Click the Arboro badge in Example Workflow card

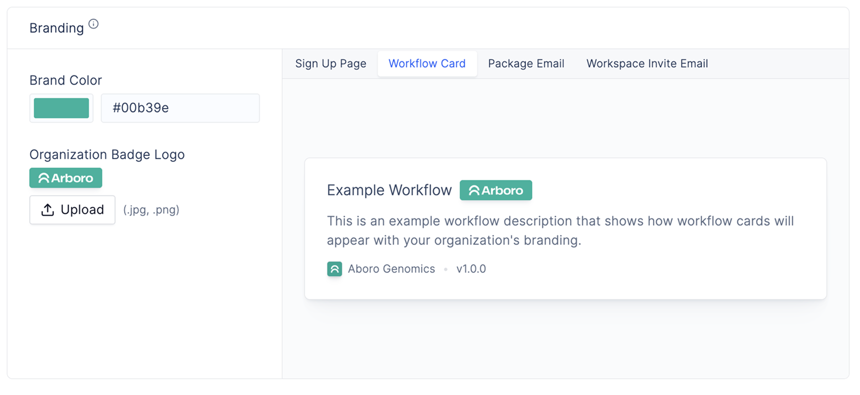tap(496, 190)
